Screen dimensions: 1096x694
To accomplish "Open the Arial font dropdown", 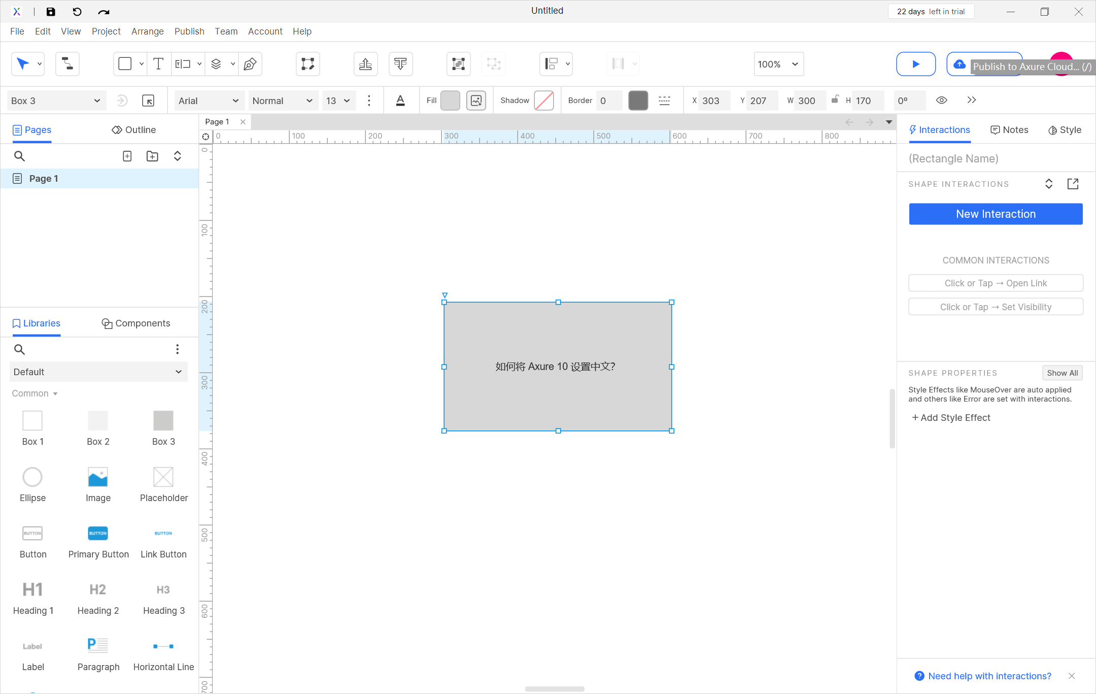I will (209, 101).
